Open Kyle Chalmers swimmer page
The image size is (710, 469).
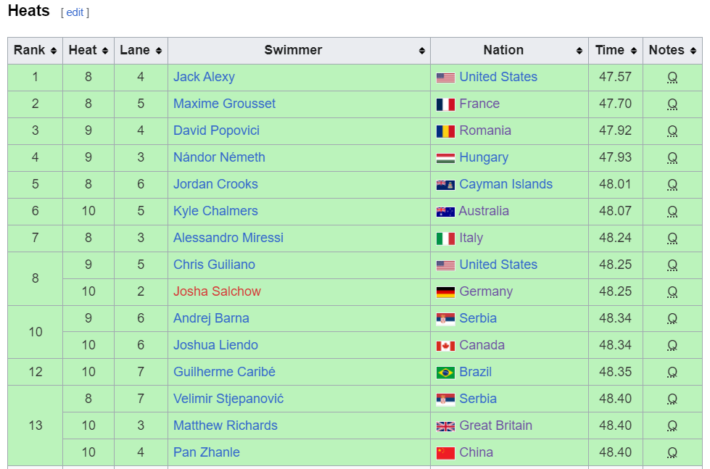click(215, 211)
